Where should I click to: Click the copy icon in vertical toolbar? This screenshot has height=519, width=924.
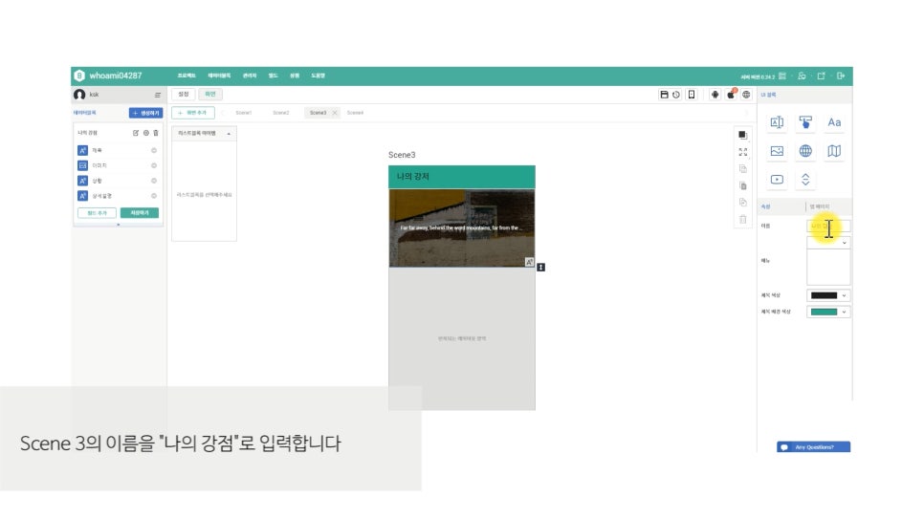742,169
